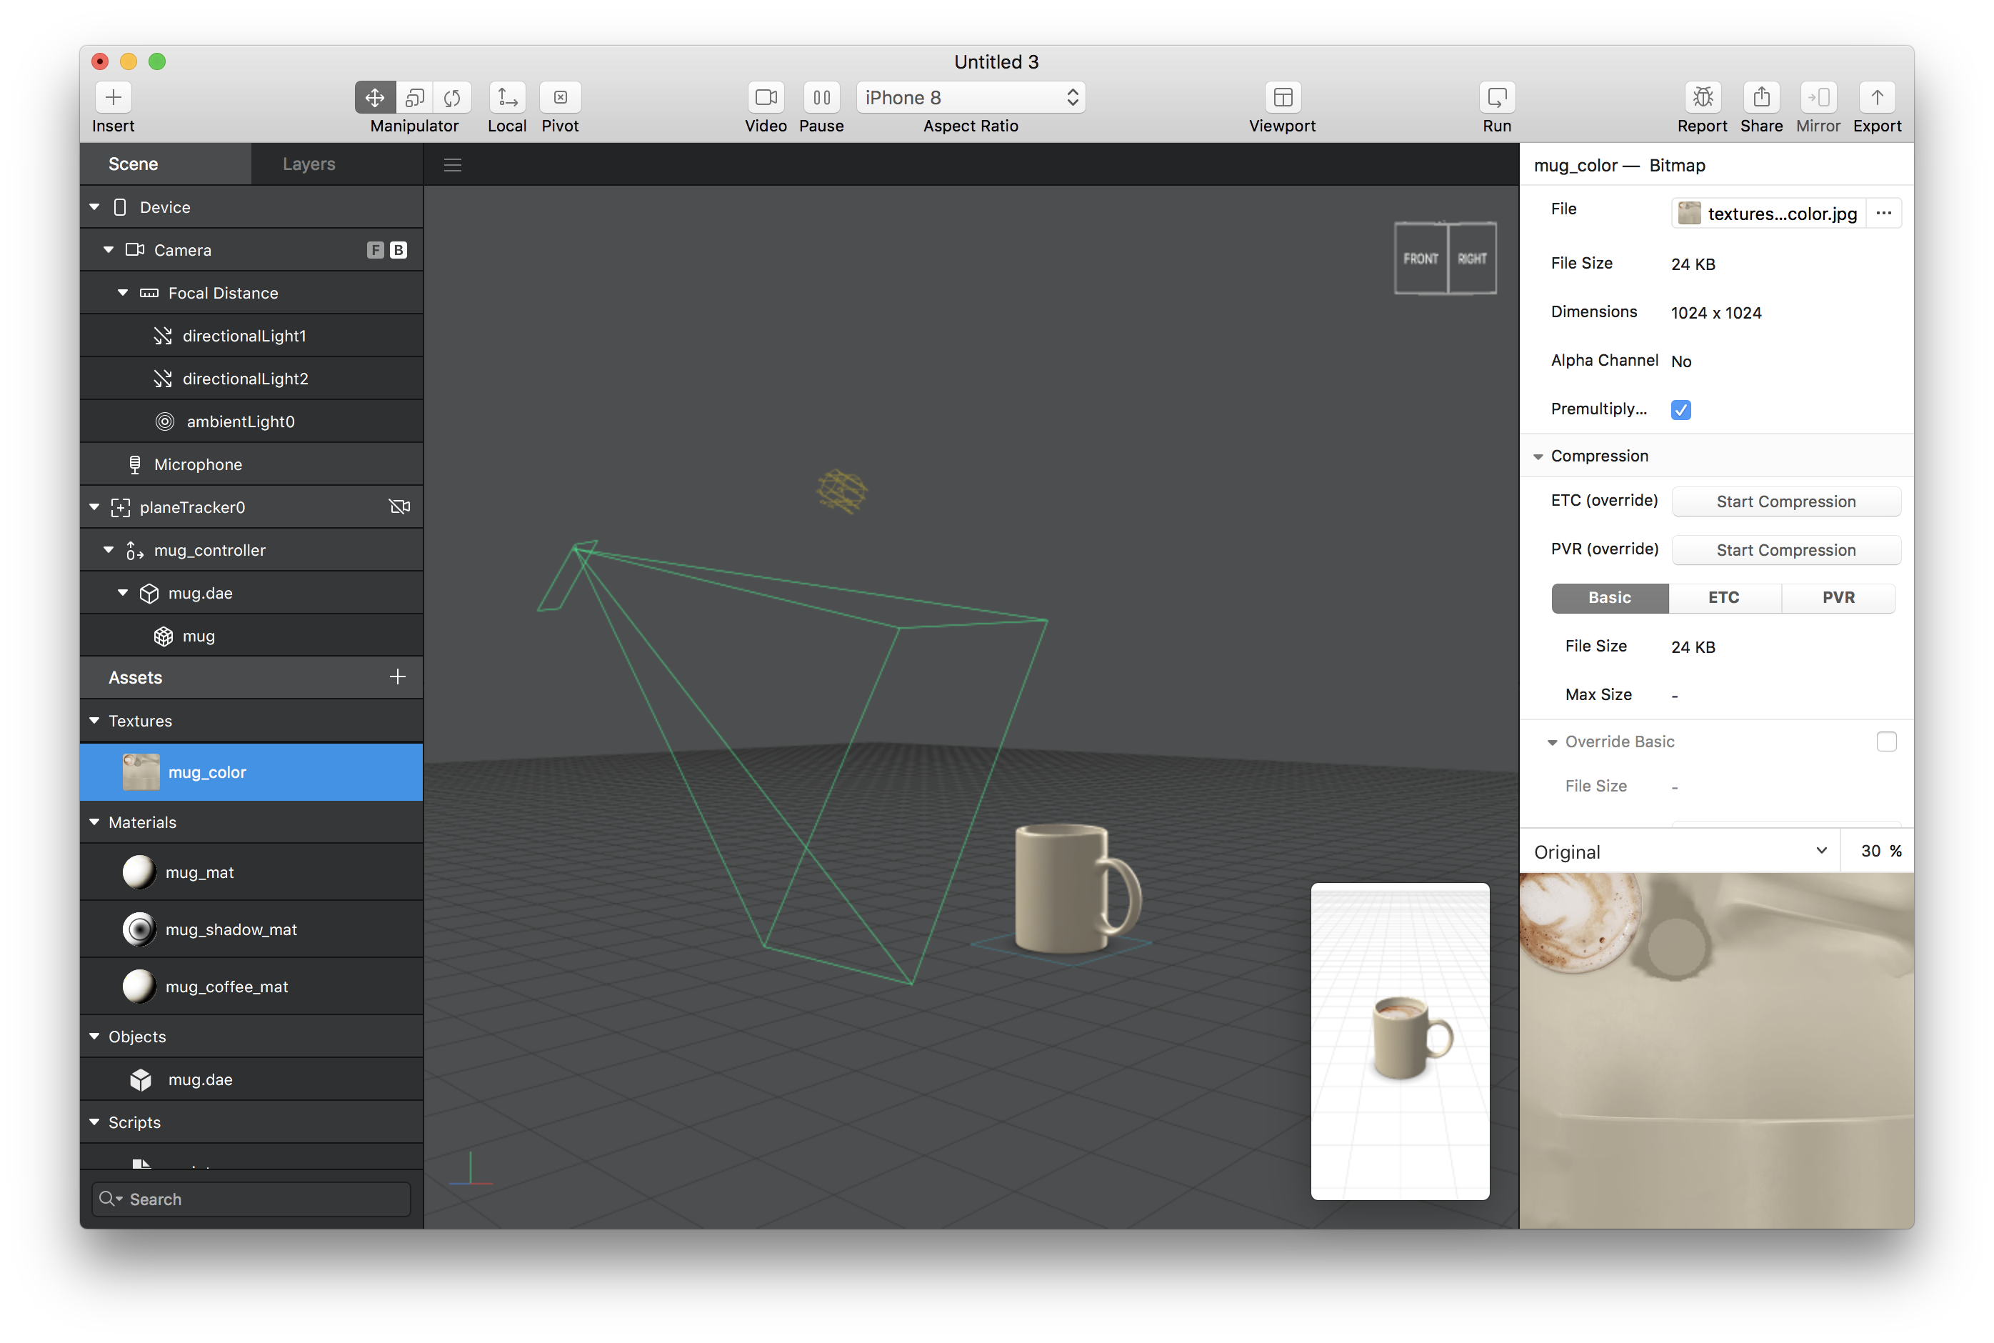
Task: Collapse the mug.dae node
Action: [122, 593]
